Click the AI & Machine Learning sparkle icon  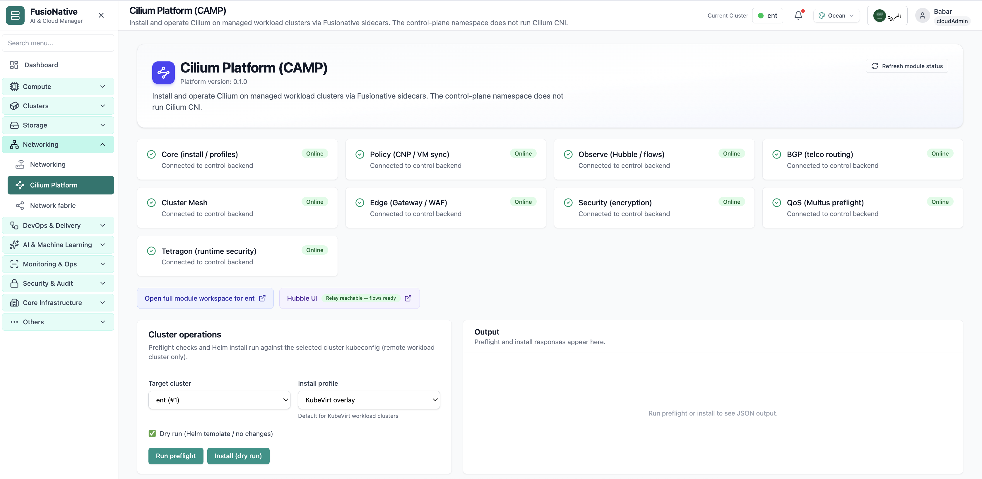pyautogui.click(x=14, y=245)
